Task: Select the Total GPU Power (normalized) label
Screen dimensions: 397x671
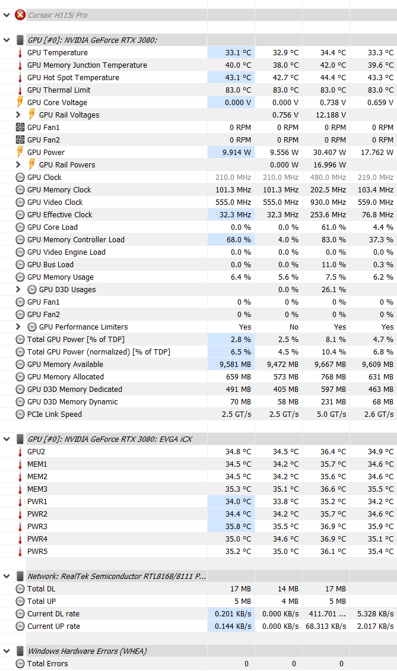Action: click(99, 352)
